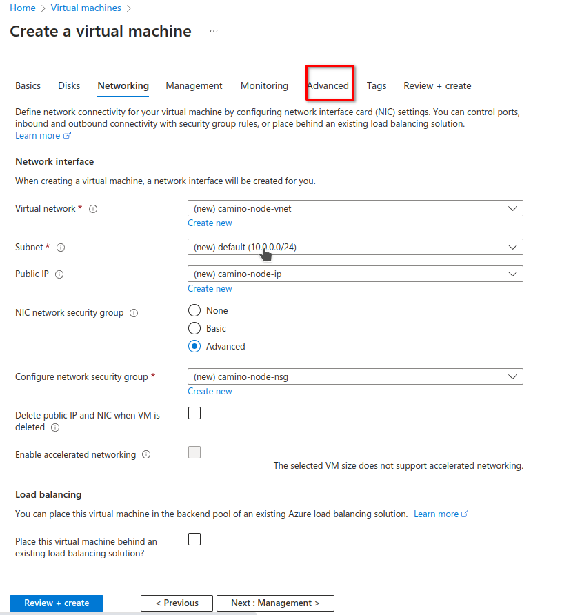Viewport: 582px width, 615px height.
Task: Open the ellipsis menu beside page title
Action: click(x=214, y=32)
